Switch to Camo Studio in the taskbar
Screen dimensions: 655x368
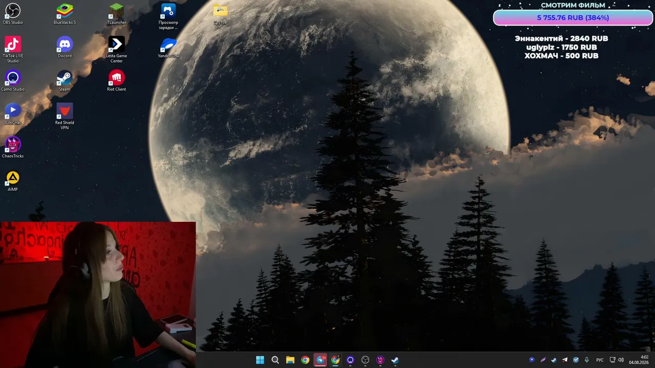click(350, 360)
